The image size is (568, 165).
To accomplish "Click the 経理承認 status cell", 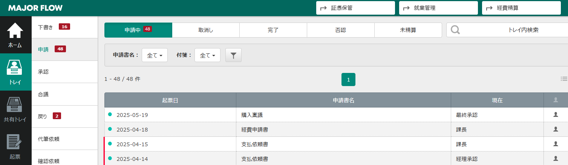I will click(497, 158).
